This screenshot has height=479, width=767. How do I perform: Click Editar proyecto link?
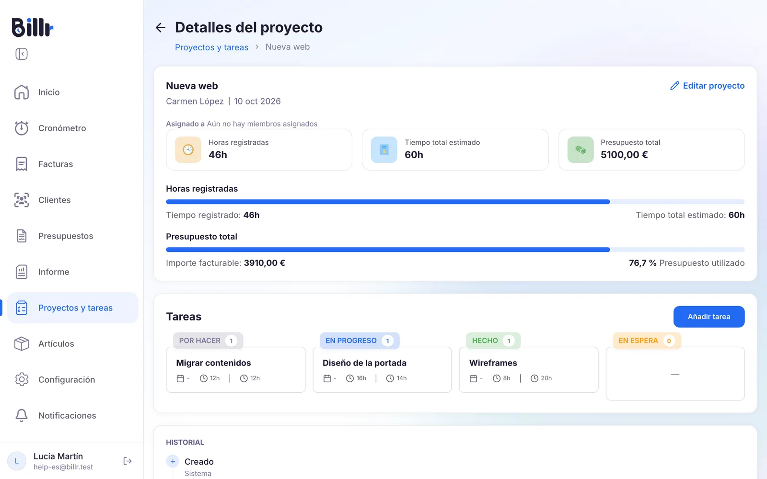(707, 86)
